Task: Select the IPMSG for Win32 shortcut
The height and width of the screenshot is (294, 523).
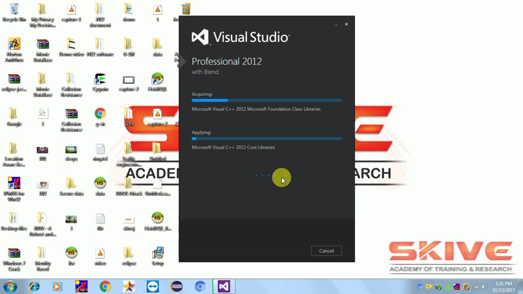Action: [14, 189]
